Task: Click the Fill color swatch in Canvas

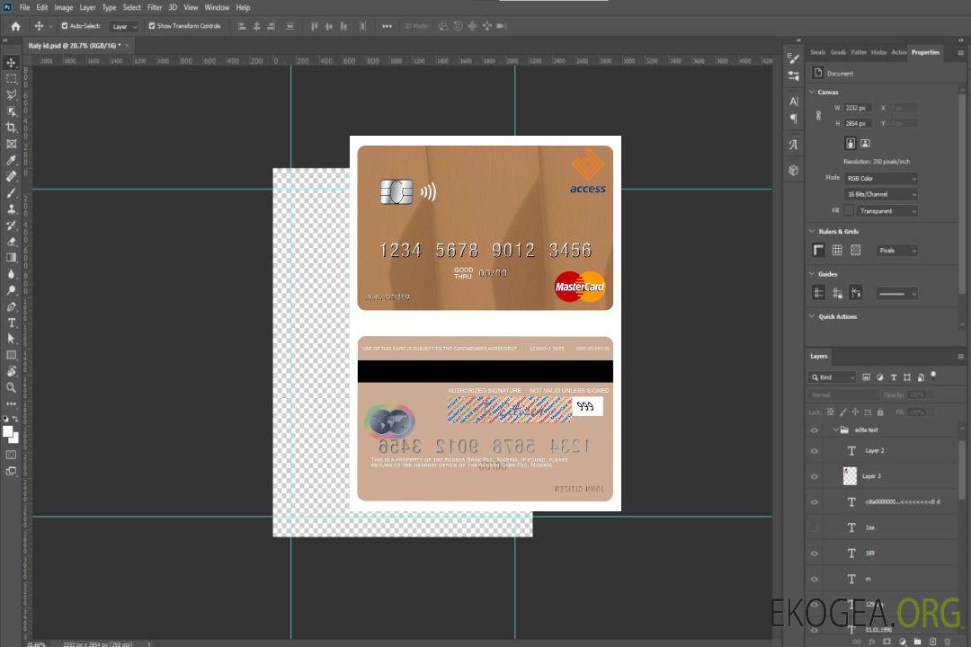Action: pos(849,211)
